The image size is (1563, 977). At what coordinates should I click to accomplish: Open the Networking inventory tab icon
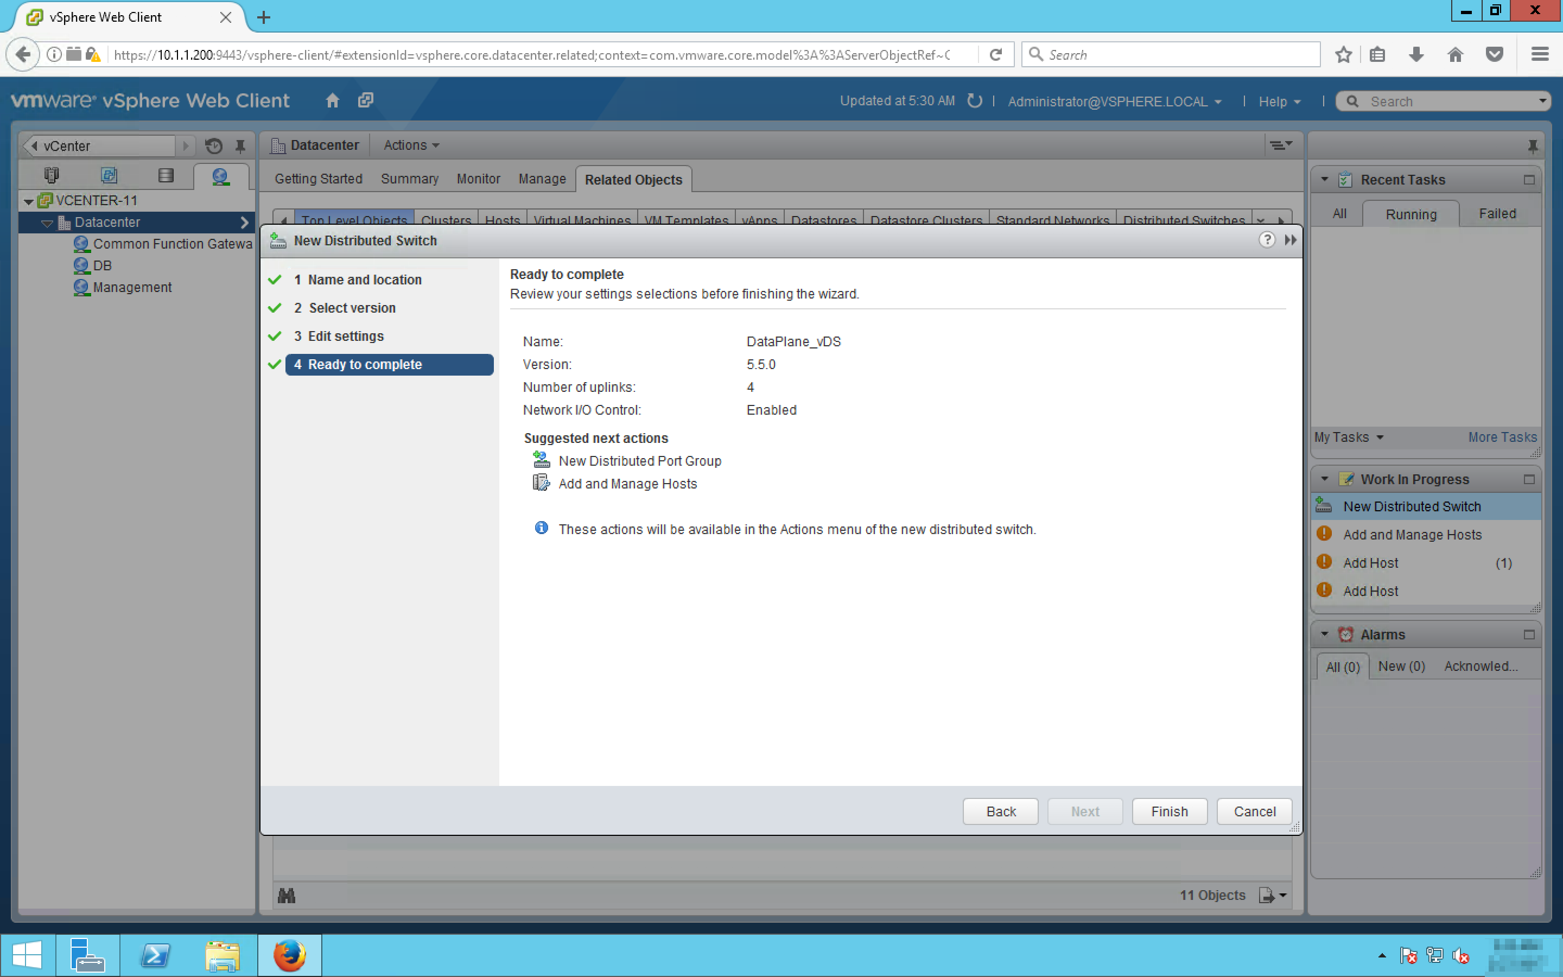tap(220, 176)
